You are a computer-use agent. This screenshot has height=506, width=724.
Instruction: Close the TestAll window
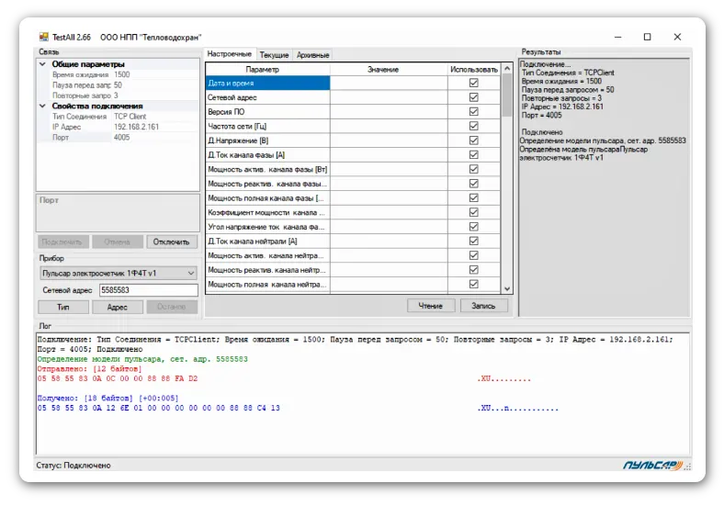click(677, 37)
